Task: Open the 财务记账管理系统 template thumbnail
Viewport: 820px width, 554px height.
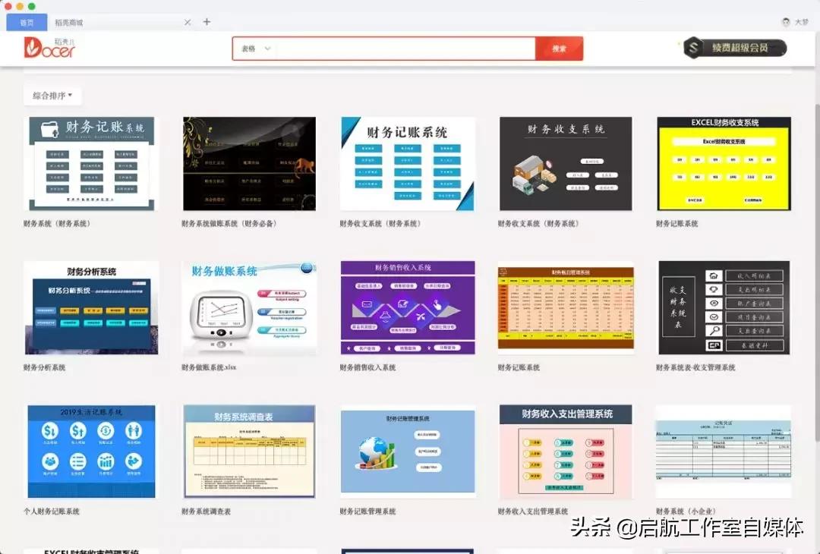Action: click(x=407, y=450)
